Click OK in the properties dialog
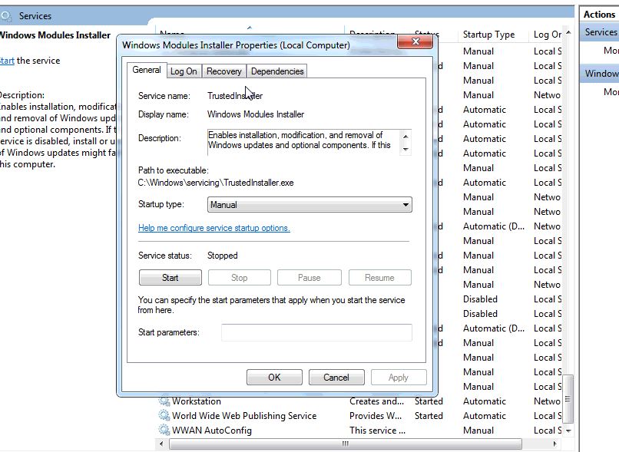The image size is (619, 452). click(274, 378)
